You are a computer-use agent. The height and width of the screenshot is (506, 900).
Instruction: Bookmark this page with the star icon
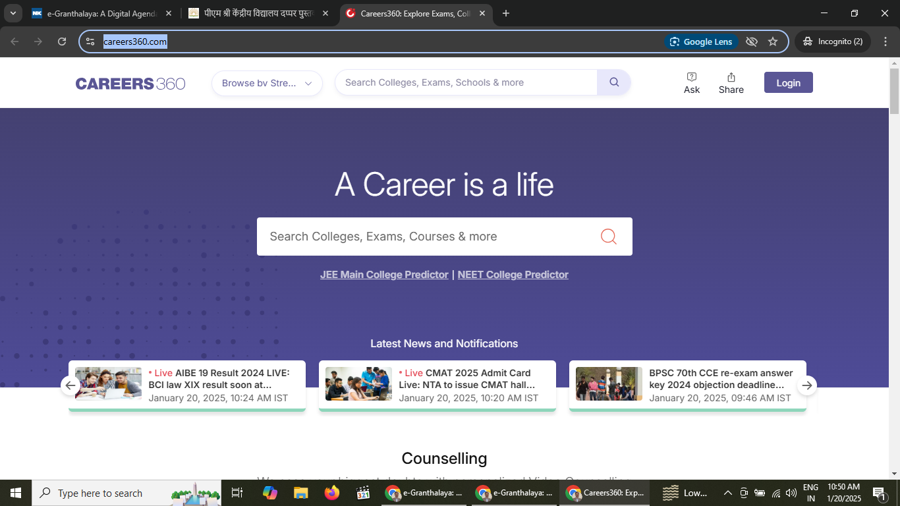(773, 42)
